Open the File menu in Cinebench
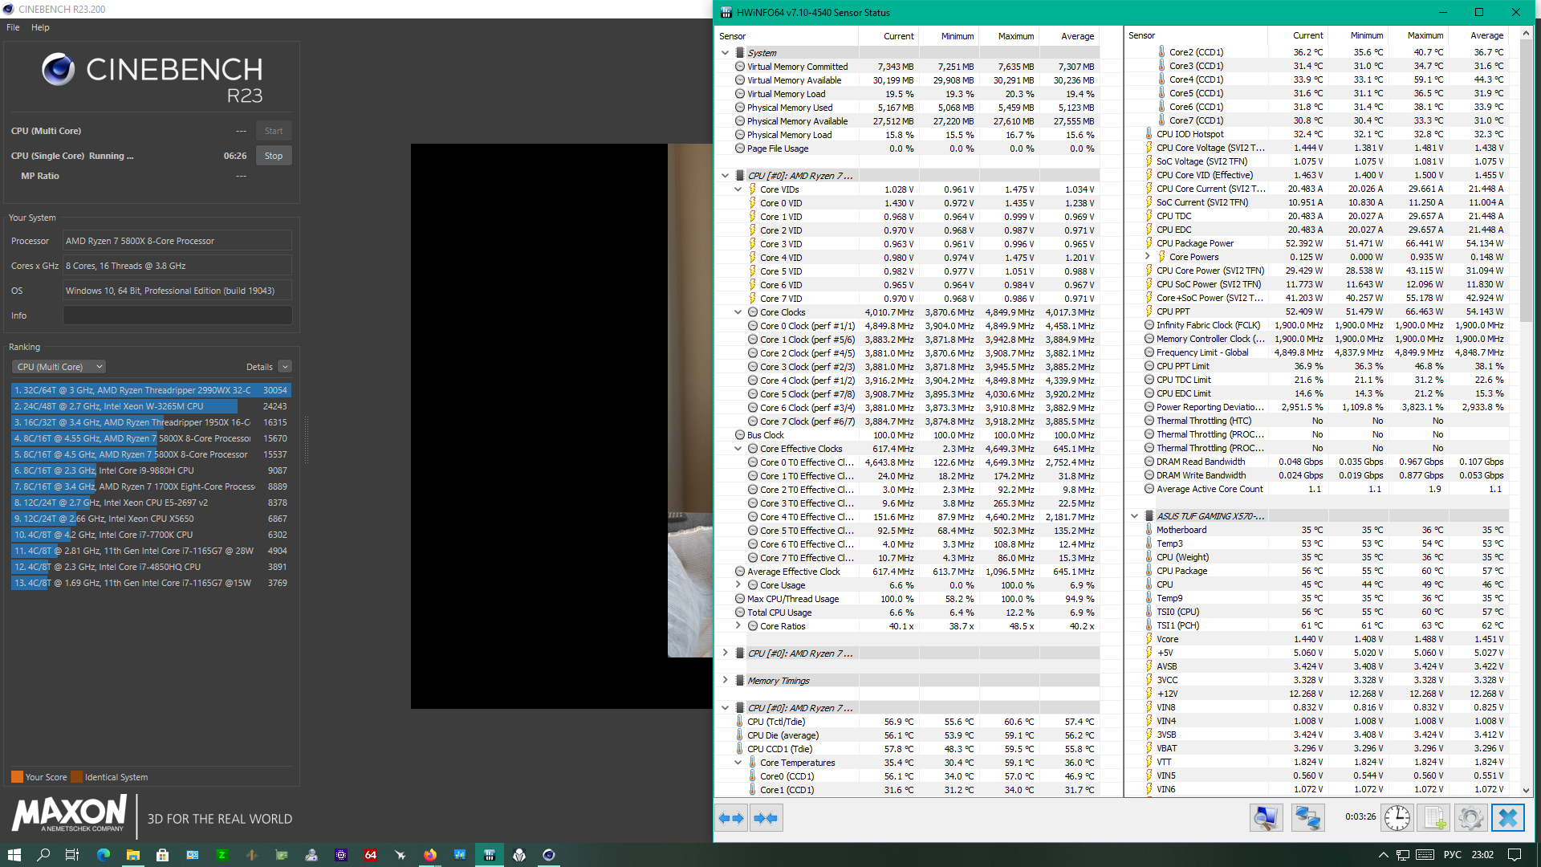This screenshot has width=1541, height=867. 13,27
